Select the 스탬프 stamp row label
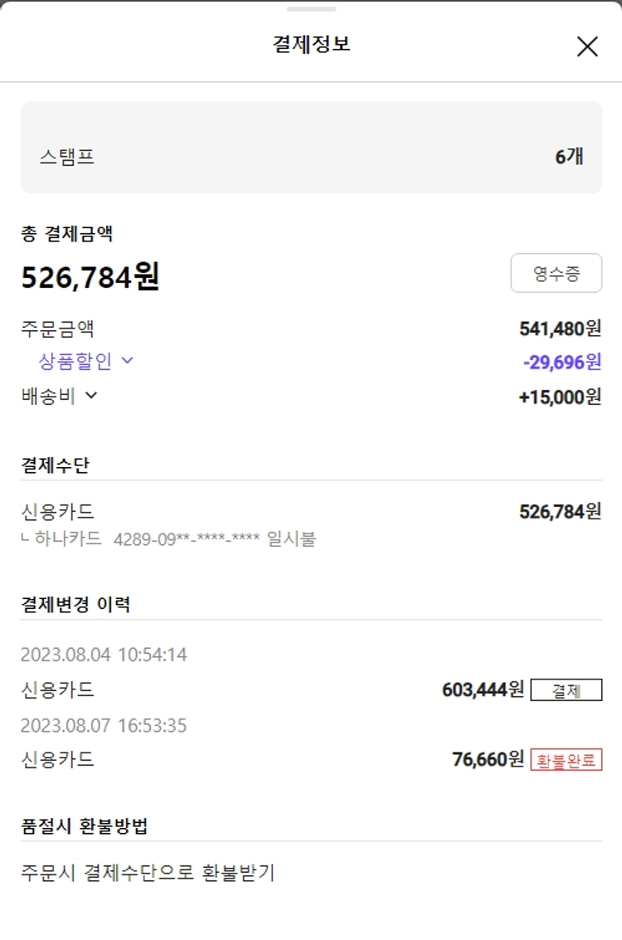622x940 pixels. coord(67,157)
